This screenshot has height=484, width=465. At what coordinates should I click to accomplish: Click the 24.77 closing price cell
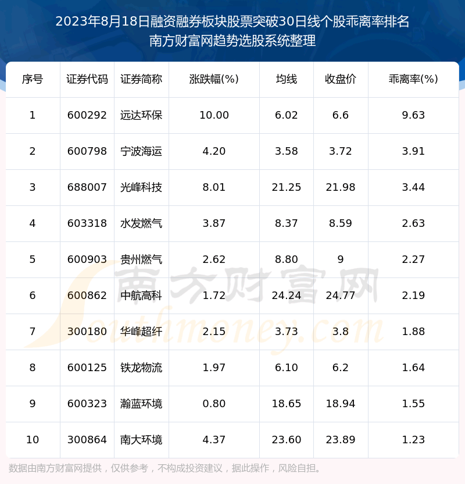pyautogui.click(x=341, y=296)
